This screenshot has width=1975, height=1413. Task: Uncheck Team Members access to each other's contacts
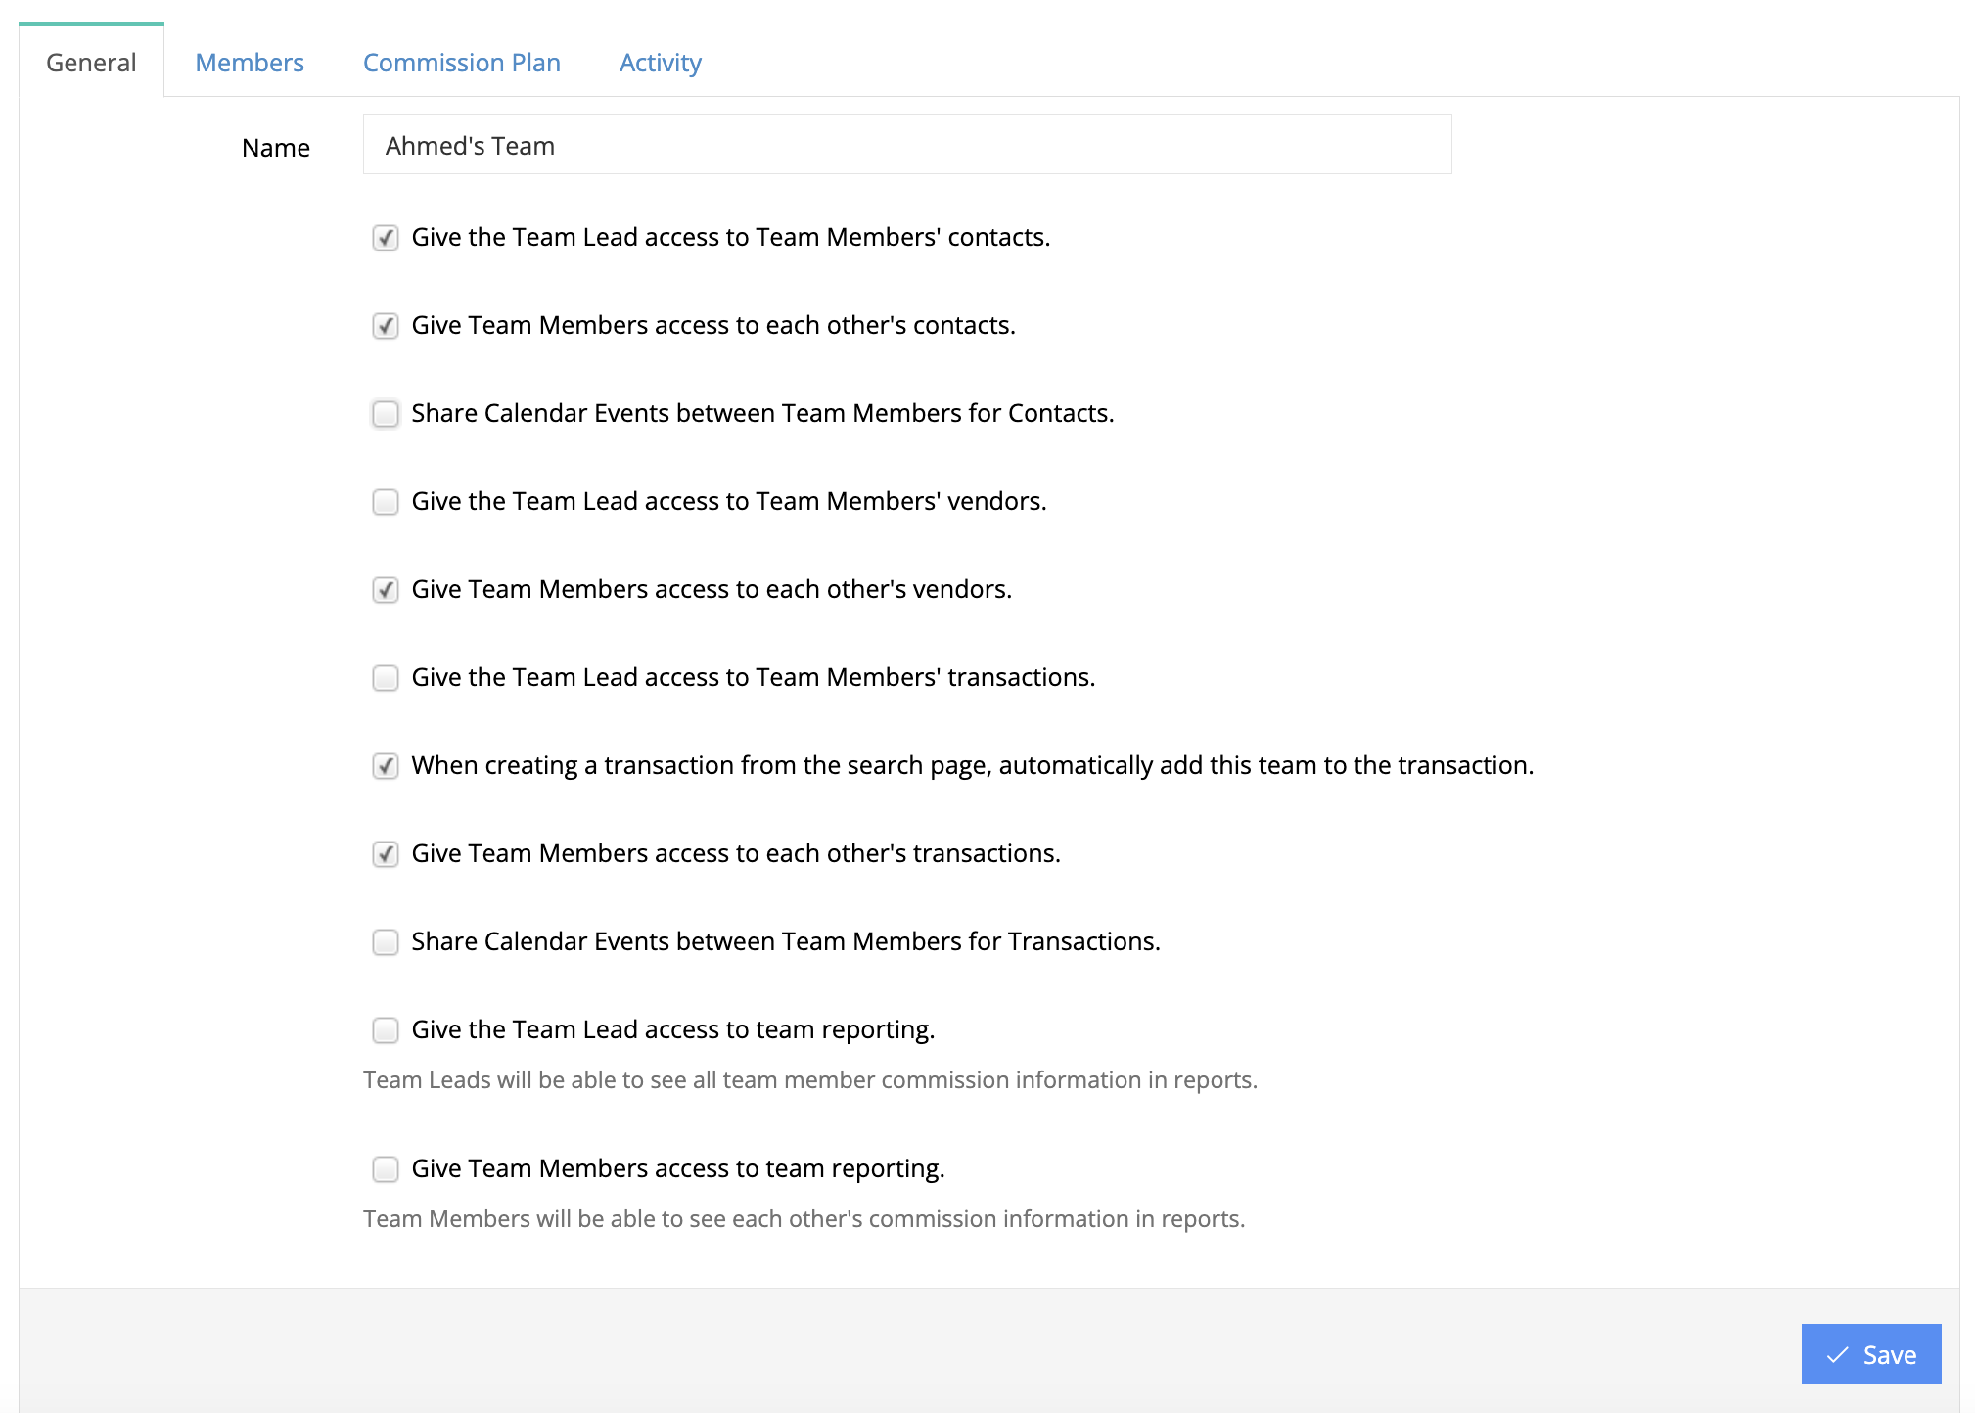(386, 326)
